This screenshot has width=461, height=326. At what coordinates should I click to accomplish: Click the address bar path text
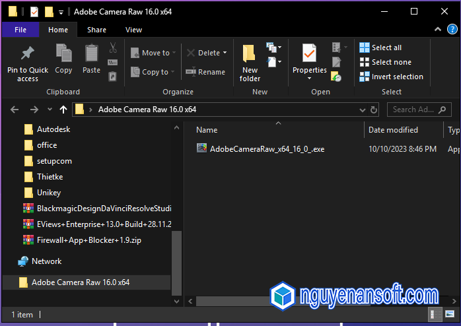[x=147, y=110]
